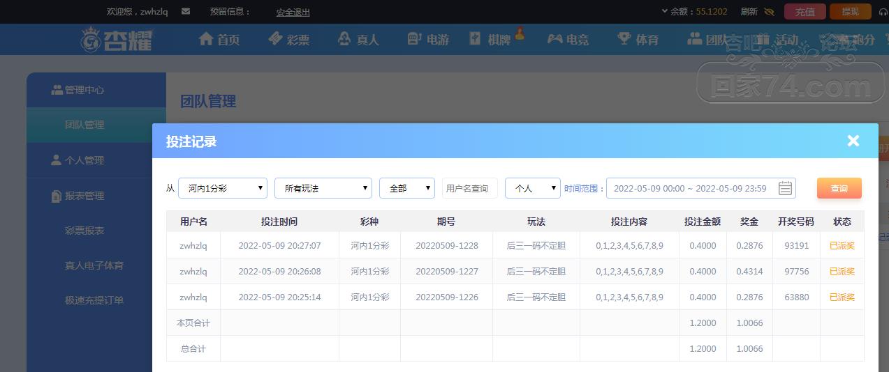Click winning number 97756

[796, 271]
